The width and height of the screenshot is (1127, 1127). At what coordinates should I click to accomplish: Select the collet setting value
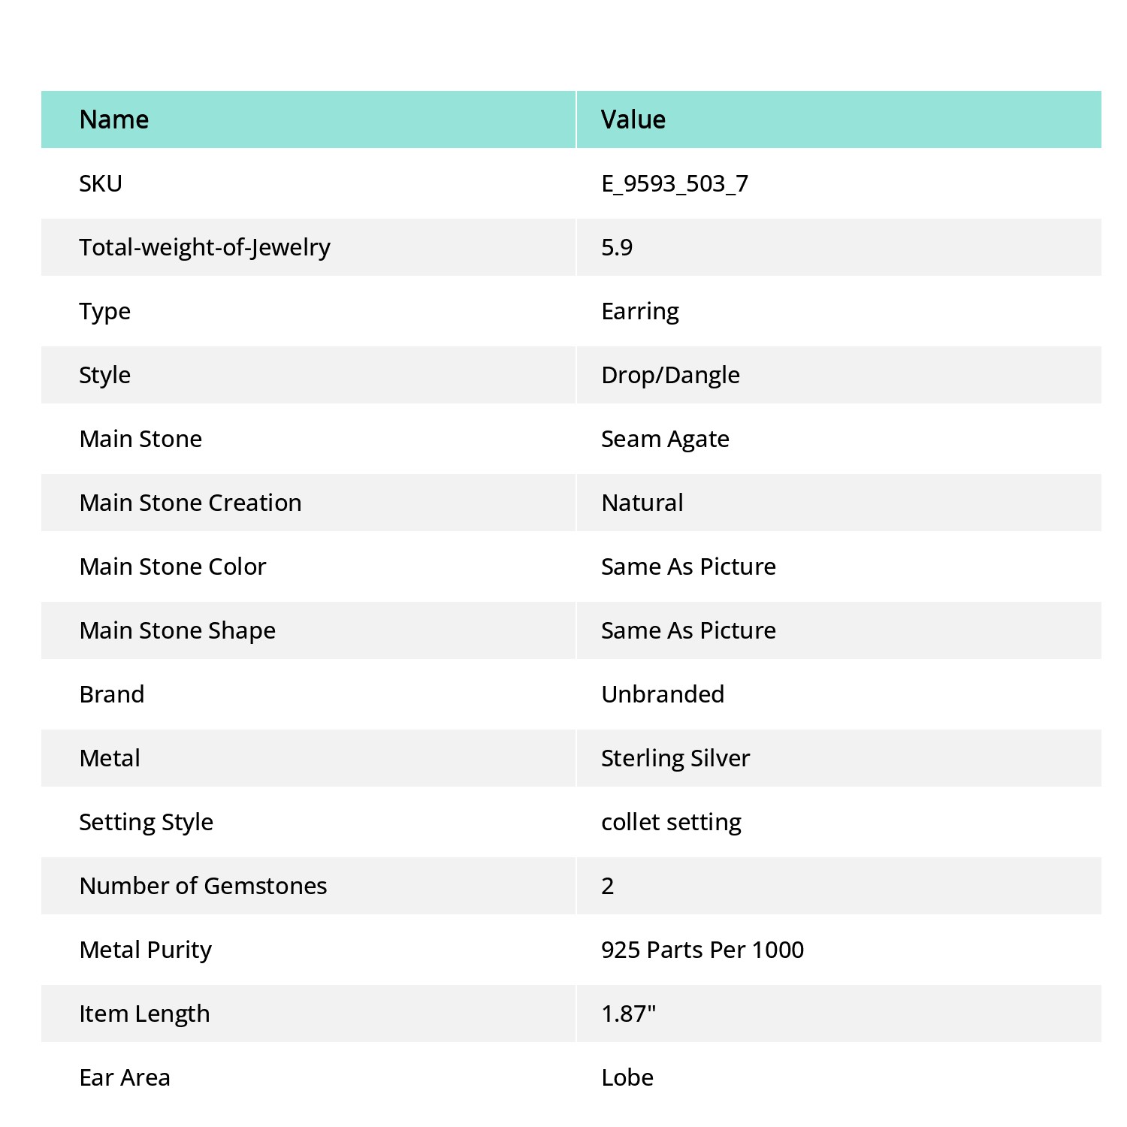(671, 822)
